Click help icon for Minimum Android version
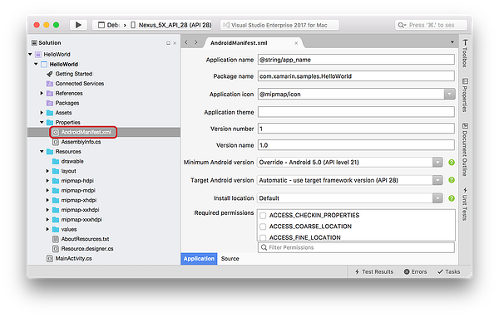The image size is (499, 317). [452, 163]
